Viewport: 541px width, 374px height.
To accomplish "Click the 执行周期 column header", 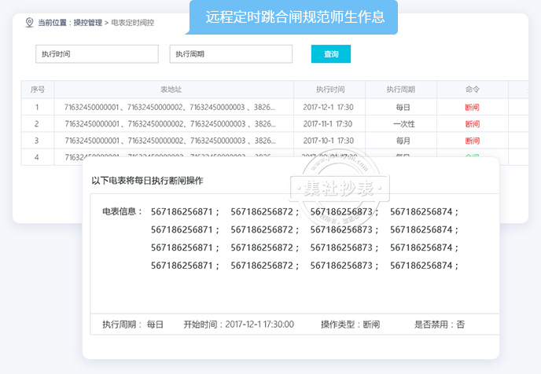I will 400,90.
